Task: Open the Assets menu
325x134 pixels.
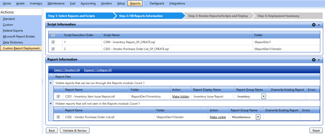Action: tap(20, 4)
